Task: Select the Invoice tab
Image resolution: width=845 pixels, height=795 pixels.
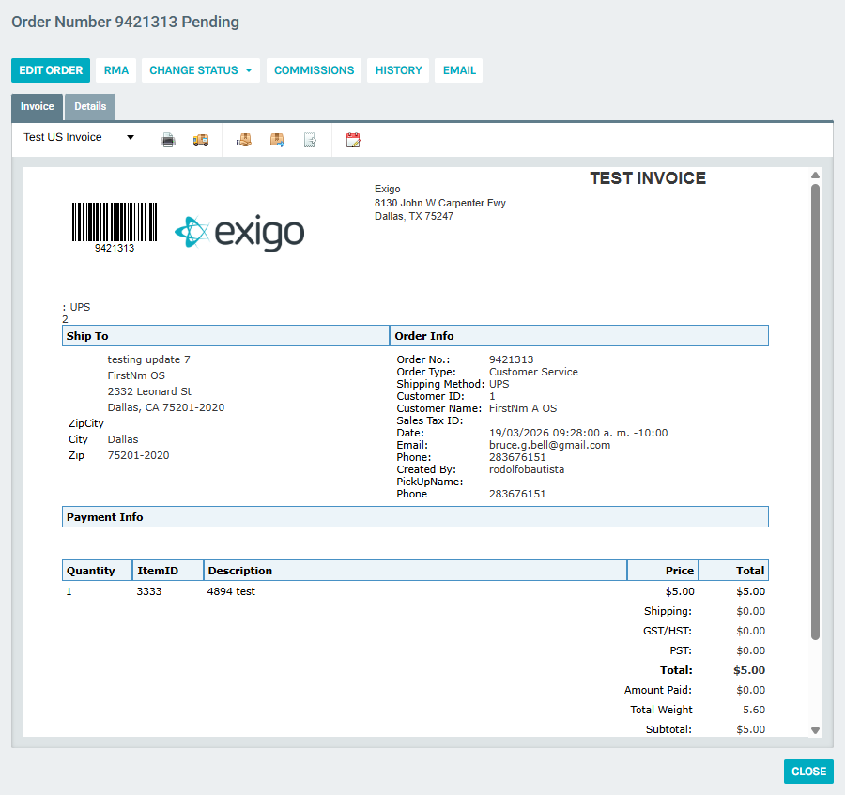Action: click(37, 106)
